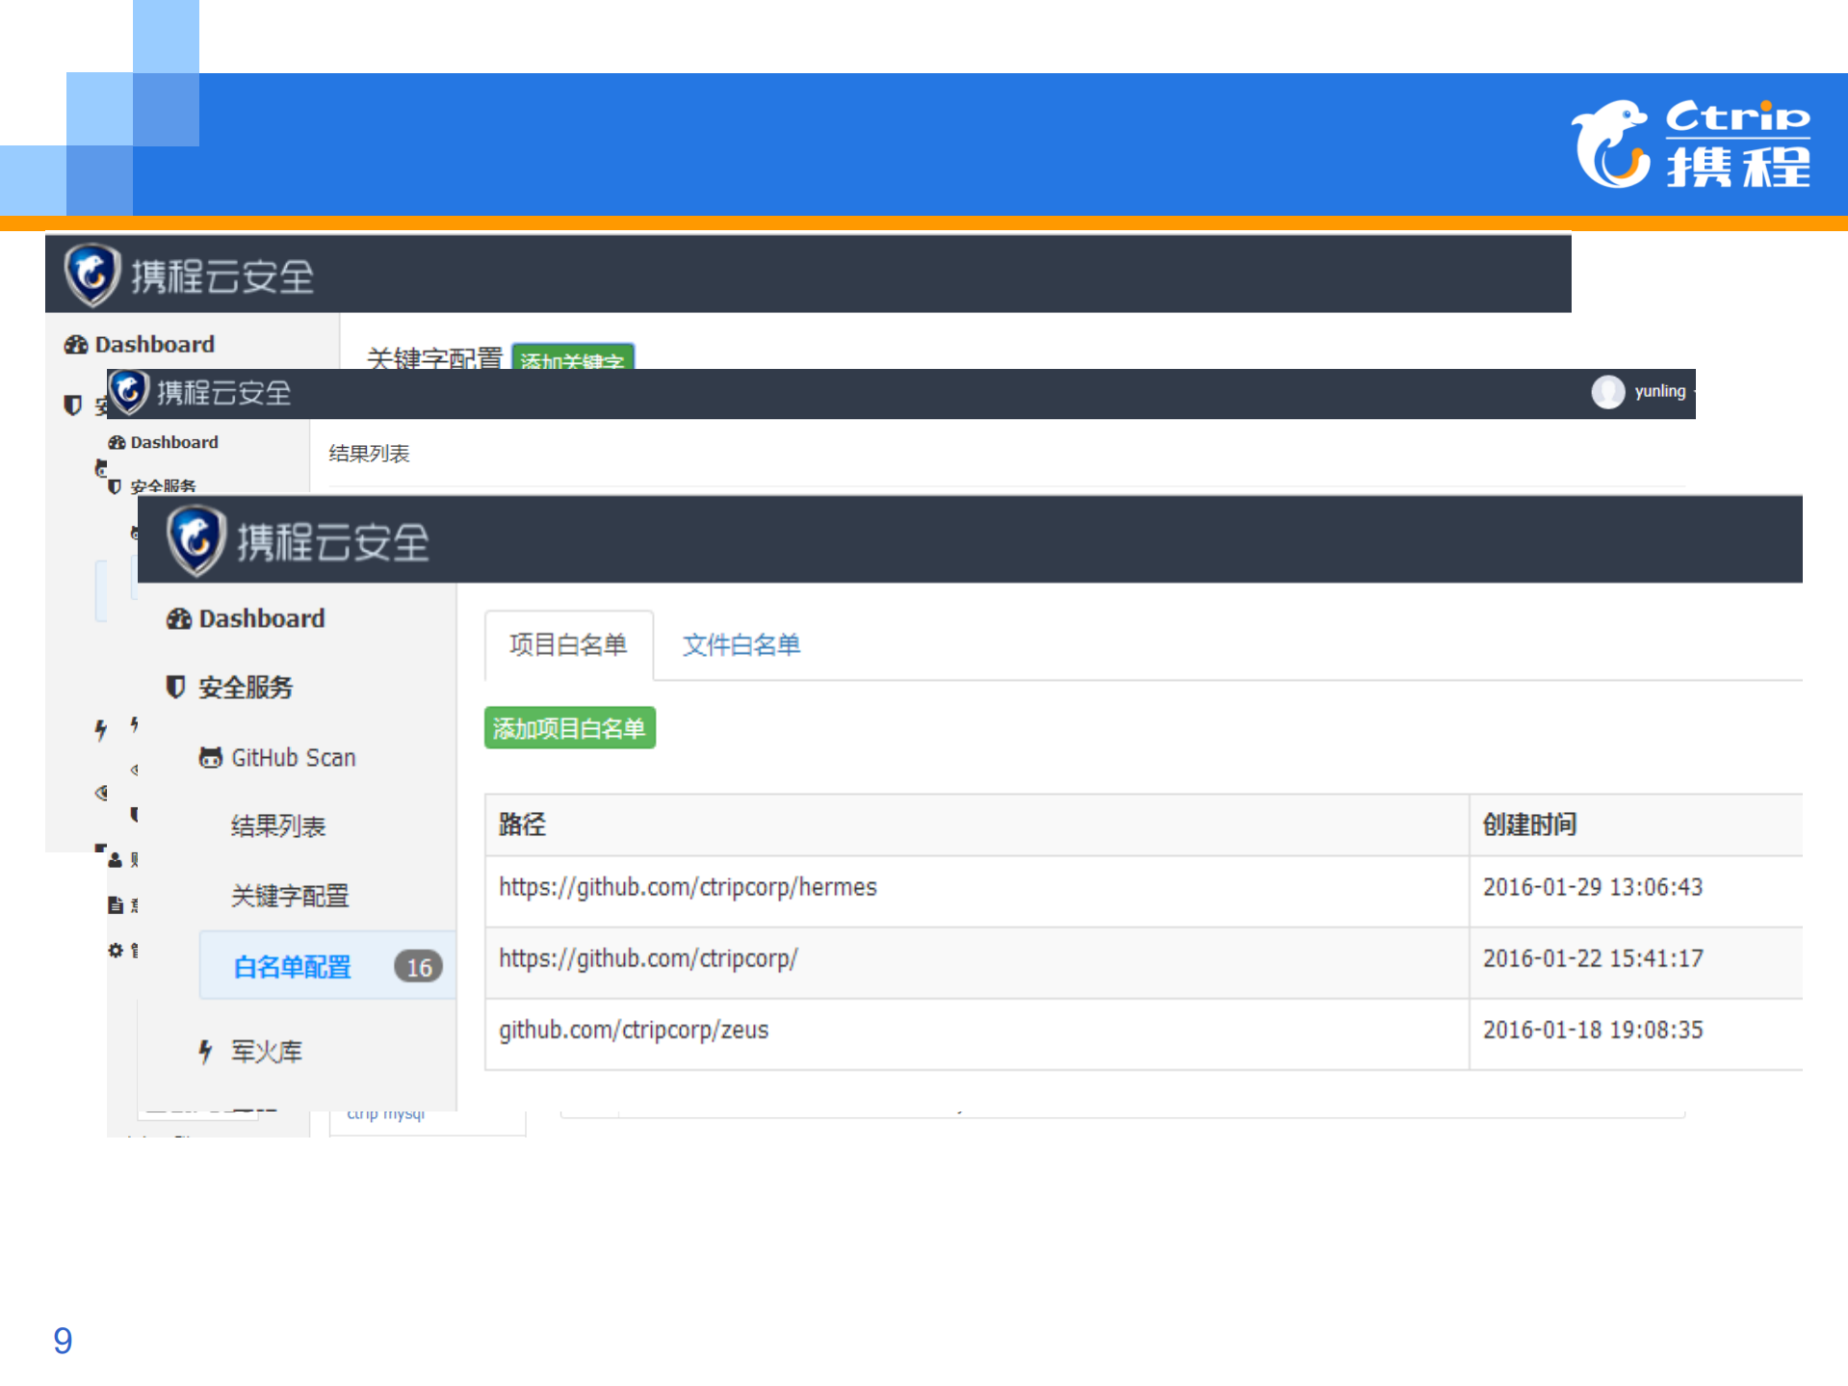Select the GitHub octocat icon for GitHub Scan
Viewport: 1848px width, 1386px height.
[210, 757]
